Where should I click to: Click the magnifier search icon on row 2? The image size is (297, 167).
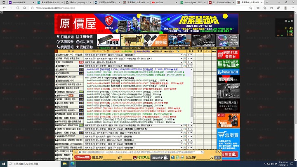(185, 59)
